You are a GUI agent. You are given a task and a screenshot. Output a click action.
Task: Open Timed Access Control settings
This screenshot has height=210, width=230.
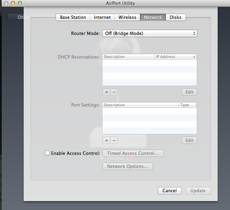[x=133, y=153]
